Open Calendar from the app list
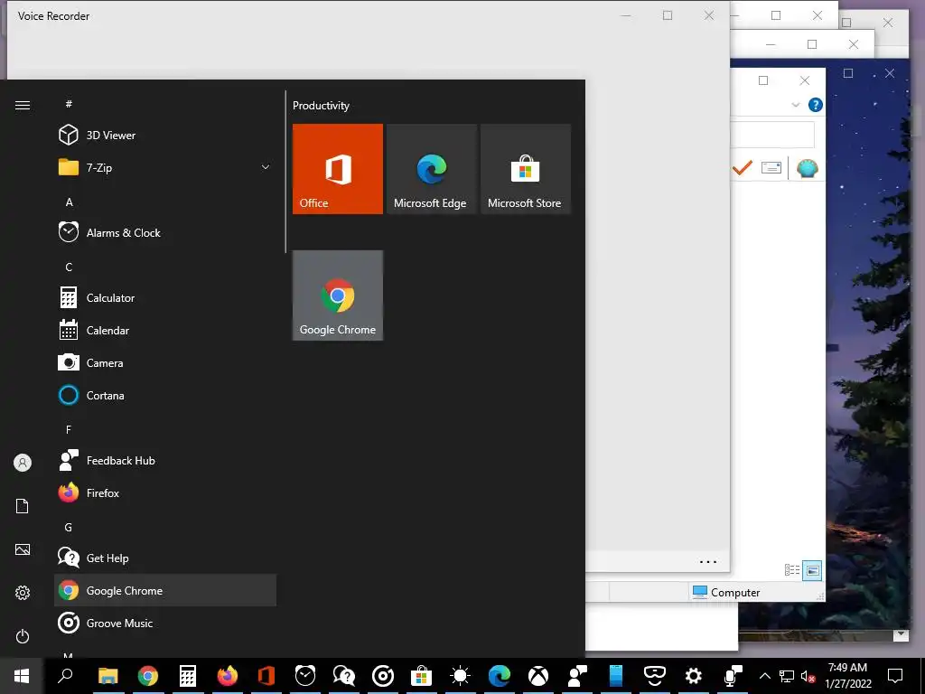Image resolution: width=925 pixels, height=694 pixels. click(x=165, y=330)
